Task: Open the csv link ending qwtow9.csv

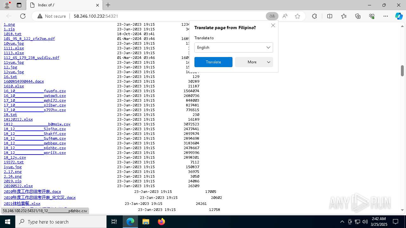Action: (35, 96)
